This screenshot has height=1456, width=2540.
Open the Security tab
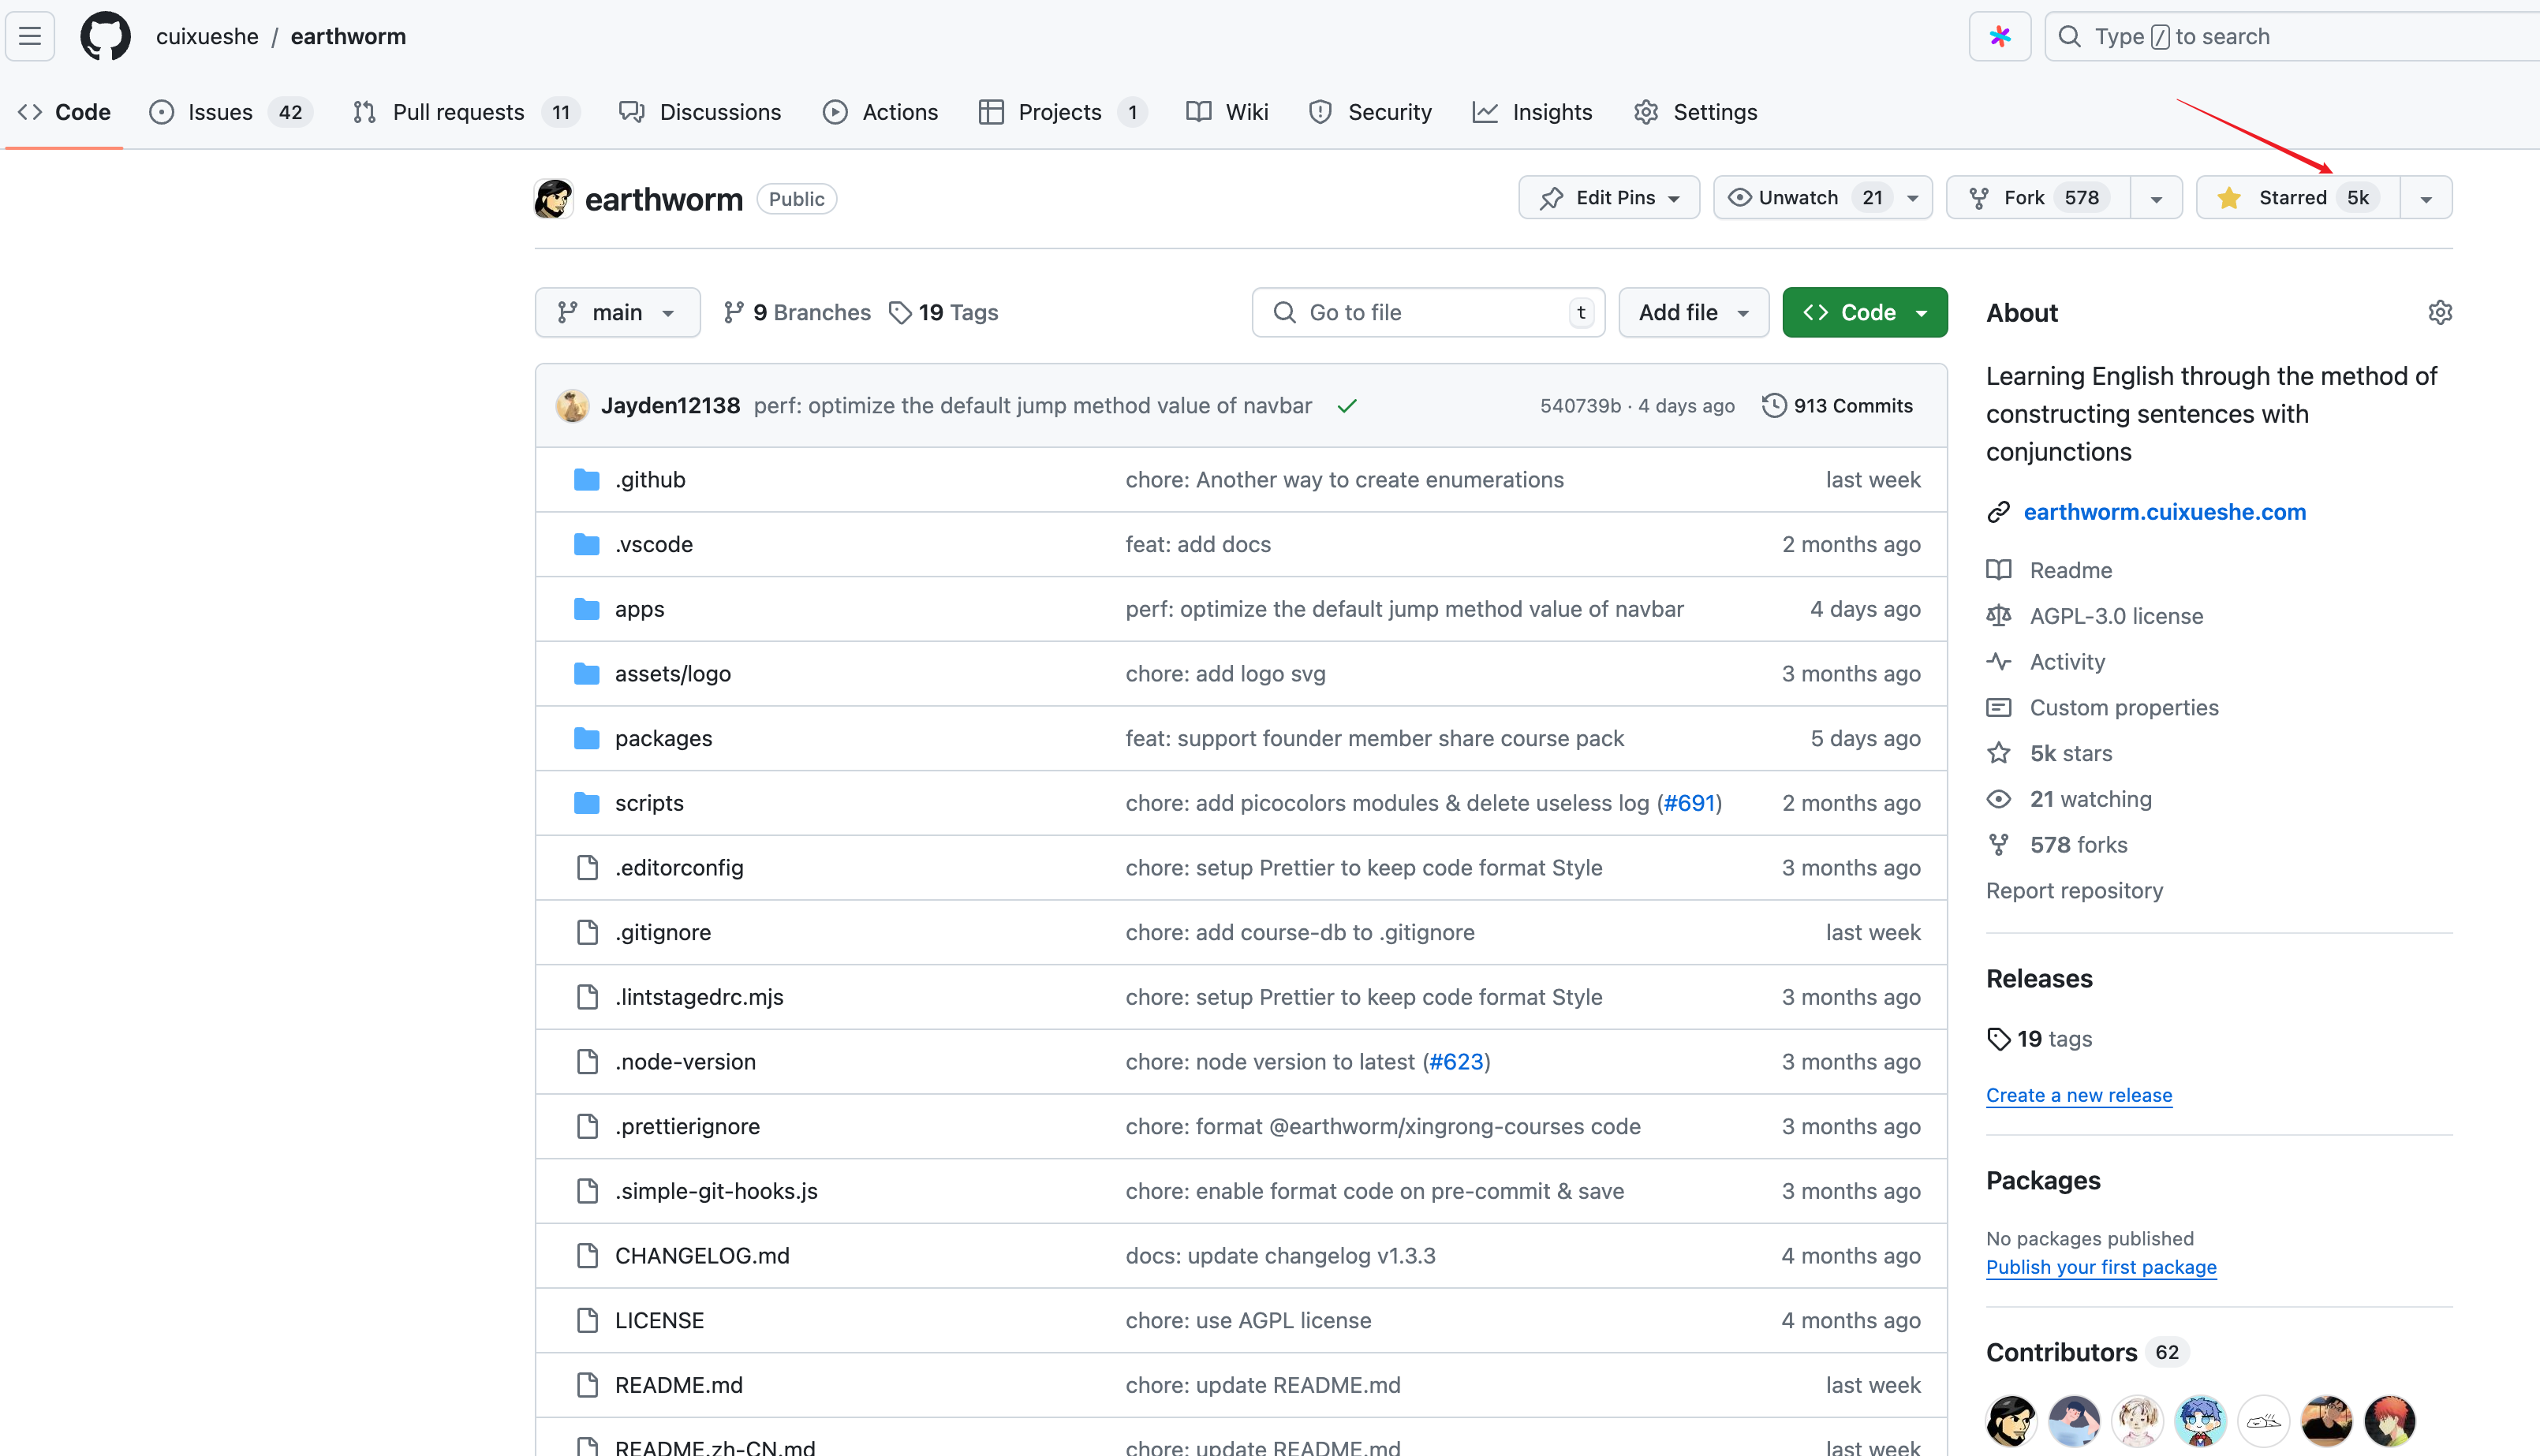click(1370, 112)
